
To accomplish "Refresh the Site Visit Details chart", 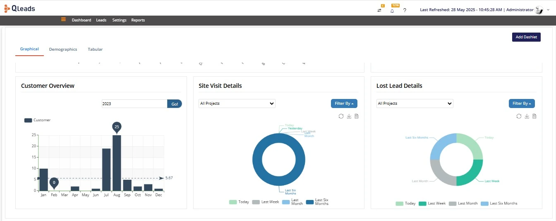I will coord(341,116).
